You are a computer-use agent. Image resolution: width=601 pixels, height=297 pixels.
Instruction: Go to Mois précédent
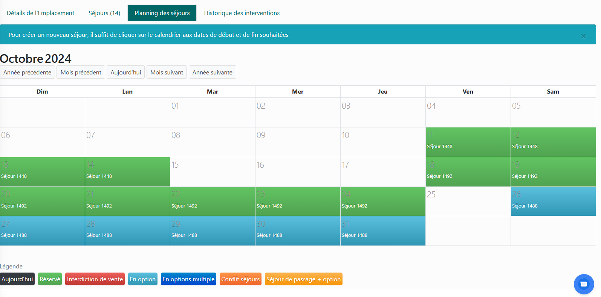pos(81,72)
